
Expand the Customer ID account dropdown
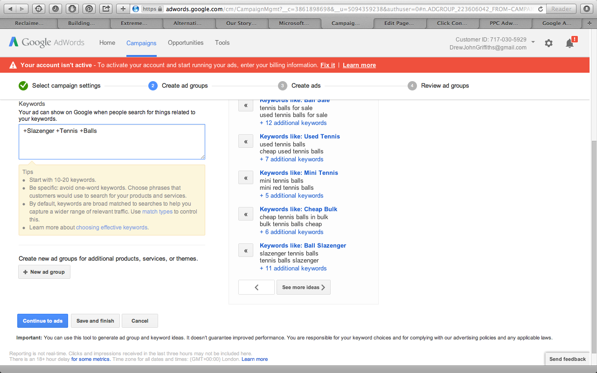[x=533, y=42]
